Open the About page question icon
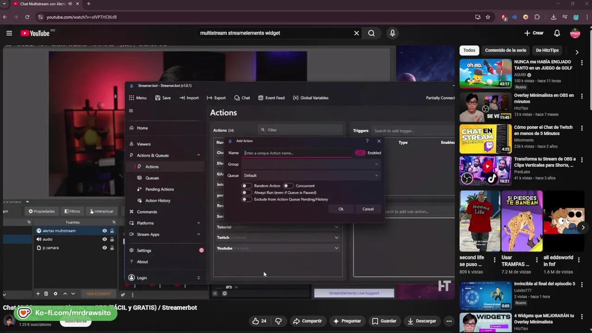The height and width of the screenshot is (333, 592). [x=132, y=262]
